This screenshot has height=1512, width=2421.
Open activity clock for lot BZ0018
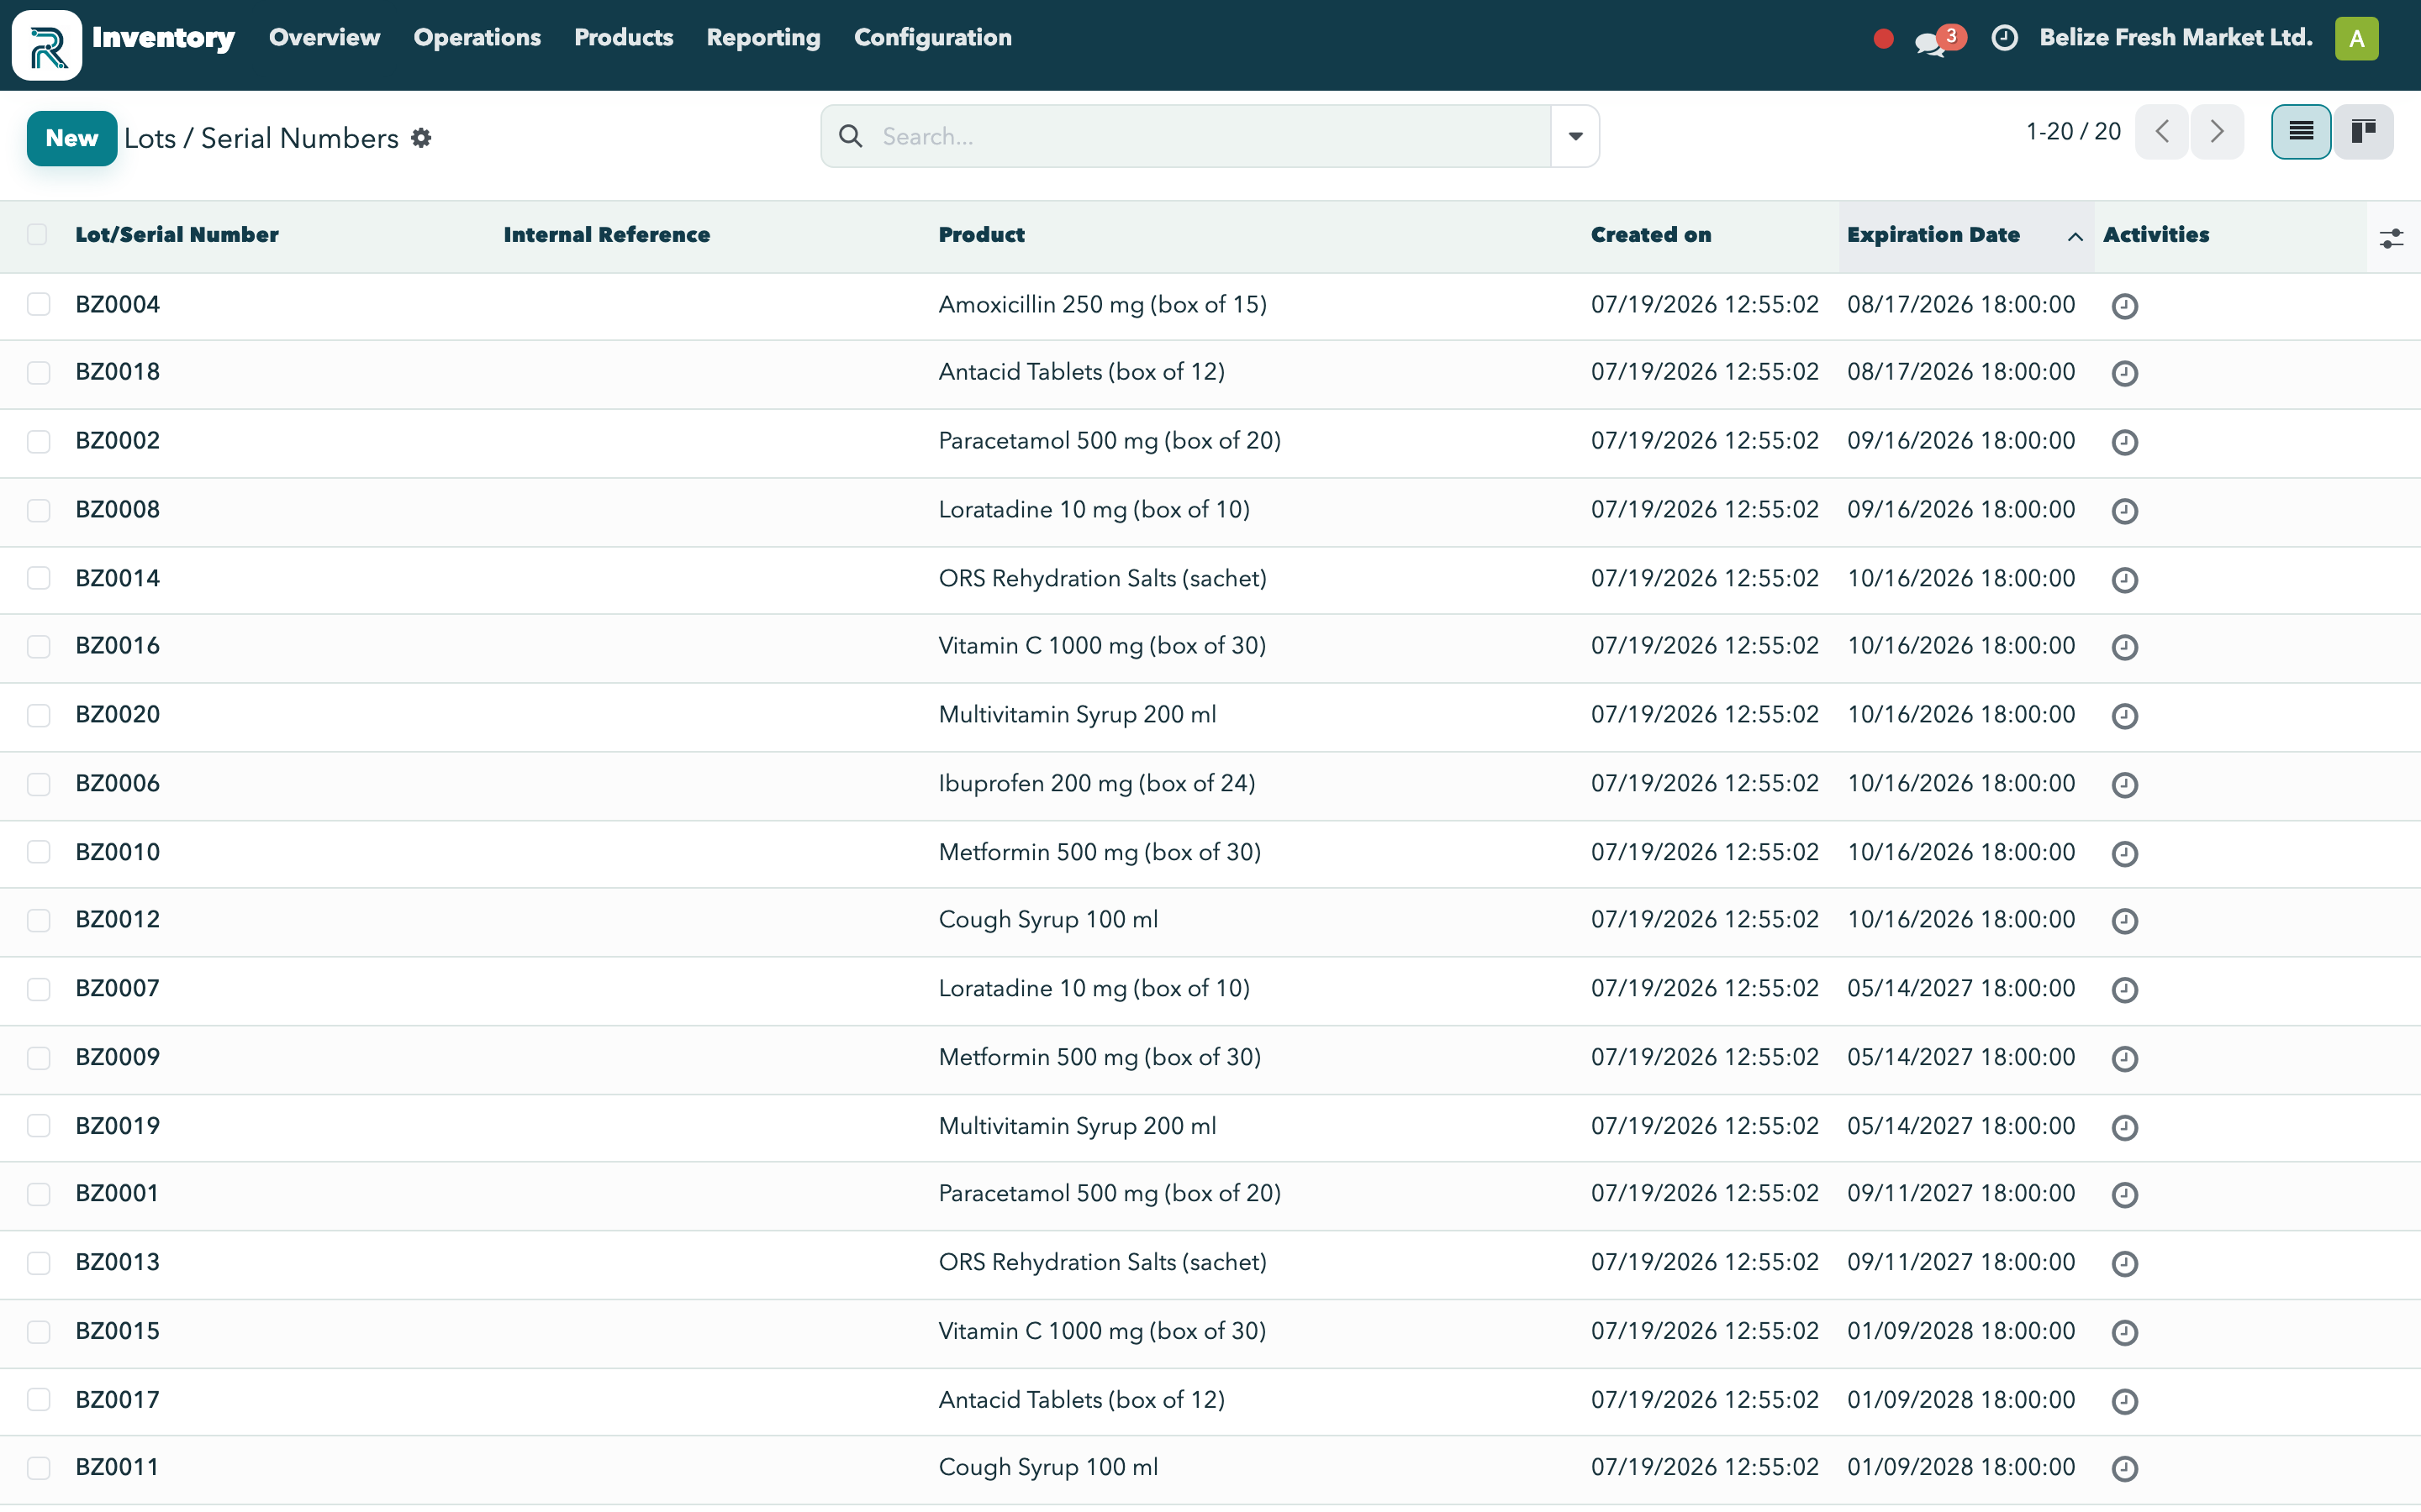2125,373
